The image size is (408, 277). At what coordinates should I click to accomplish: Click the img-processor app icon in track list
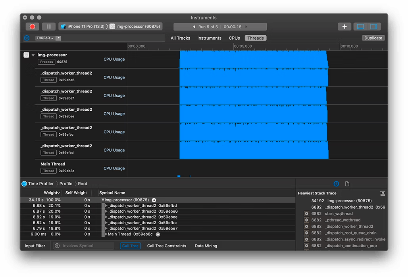[26, 55]
